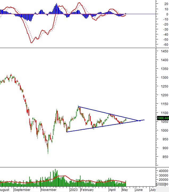Click the x10000 volume multiplier label

coord(160,185)
